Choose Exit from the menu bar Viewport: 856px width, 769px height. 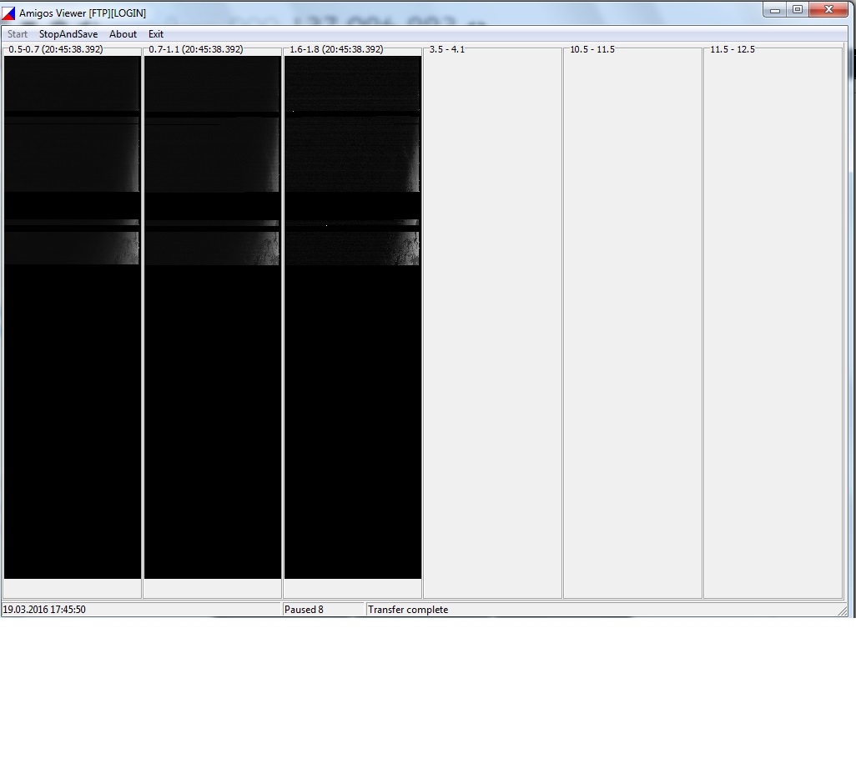[x=155, y=34]
